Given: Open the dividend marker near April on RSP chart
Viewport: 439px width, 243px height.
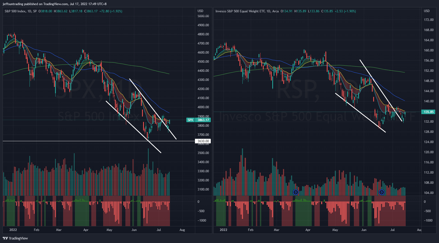Looking at the screenshot, I should tap(296, 192).
